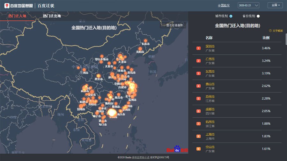
Task: Open the 上海市 city link
Action: coord(210,134)
